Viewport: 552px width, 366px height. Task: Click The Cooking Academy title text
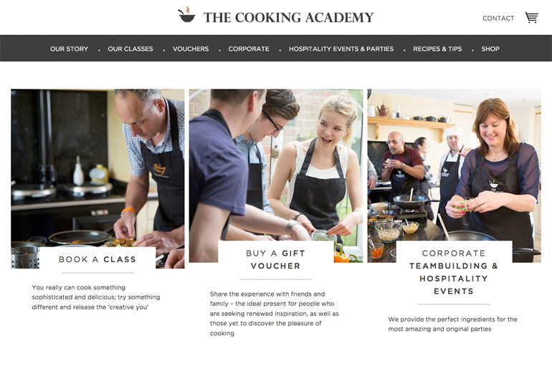coord(289,18)
